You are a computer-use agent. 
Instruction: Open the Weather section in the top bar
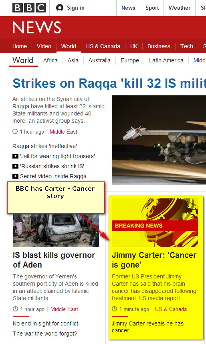180,8
